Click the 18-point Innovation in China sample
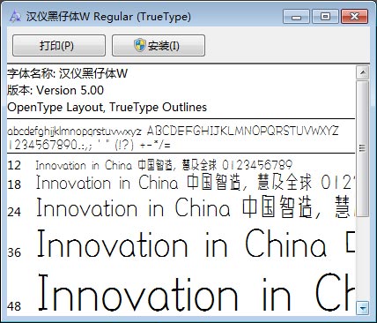Image resolution: width=377 pixels, height=323 pixels. pyautogui.click(x=196, y=183)
